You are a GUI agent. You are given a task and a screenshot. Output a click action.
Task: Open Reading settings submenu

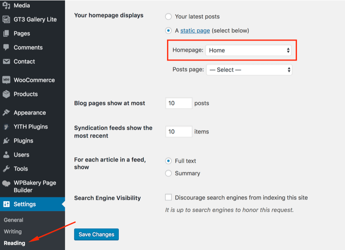tap(14, 243)
